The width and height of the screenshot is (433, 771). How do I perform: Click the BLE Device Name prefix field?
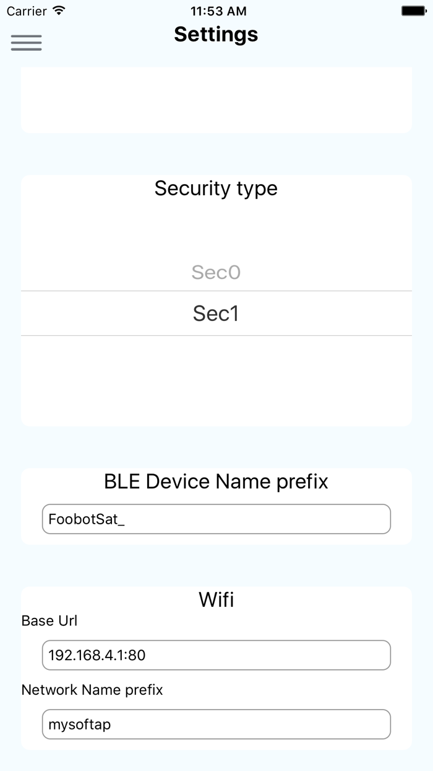click(x=216, y=519)
